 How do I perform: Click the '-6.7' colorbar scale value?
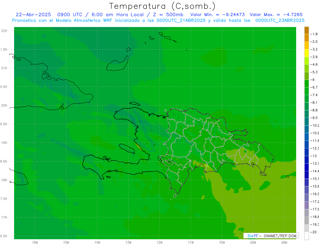(x=314, y=87)
